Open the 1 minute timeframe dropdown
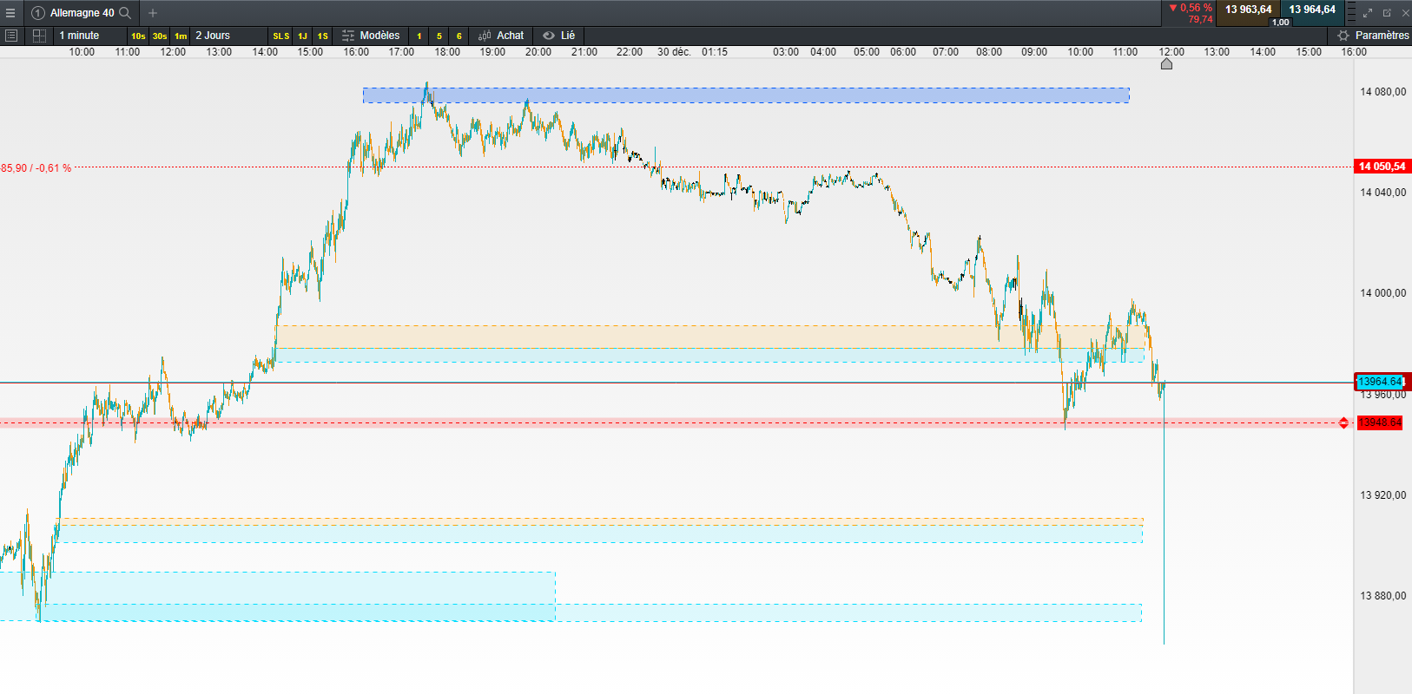The image size is (1412, 694). pos(90,36)
